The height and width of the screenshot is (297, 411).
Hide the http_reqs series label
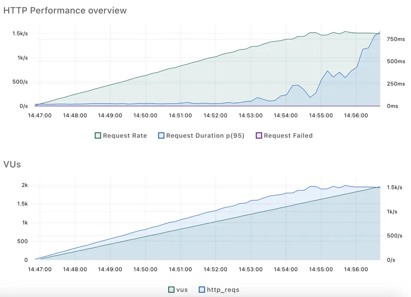point(223,290)
